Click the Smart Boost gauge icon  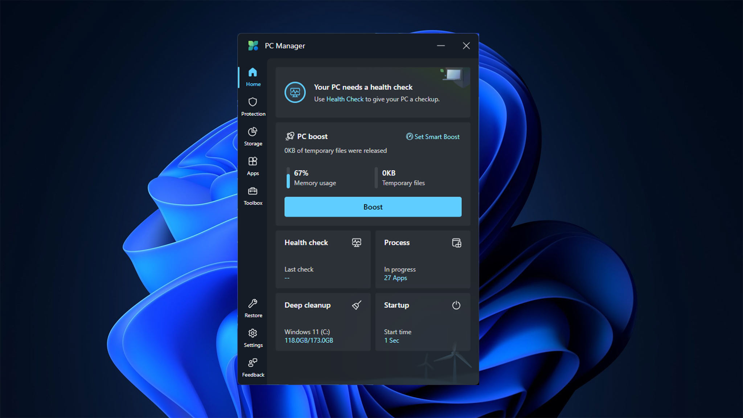(x=409, y=136)
